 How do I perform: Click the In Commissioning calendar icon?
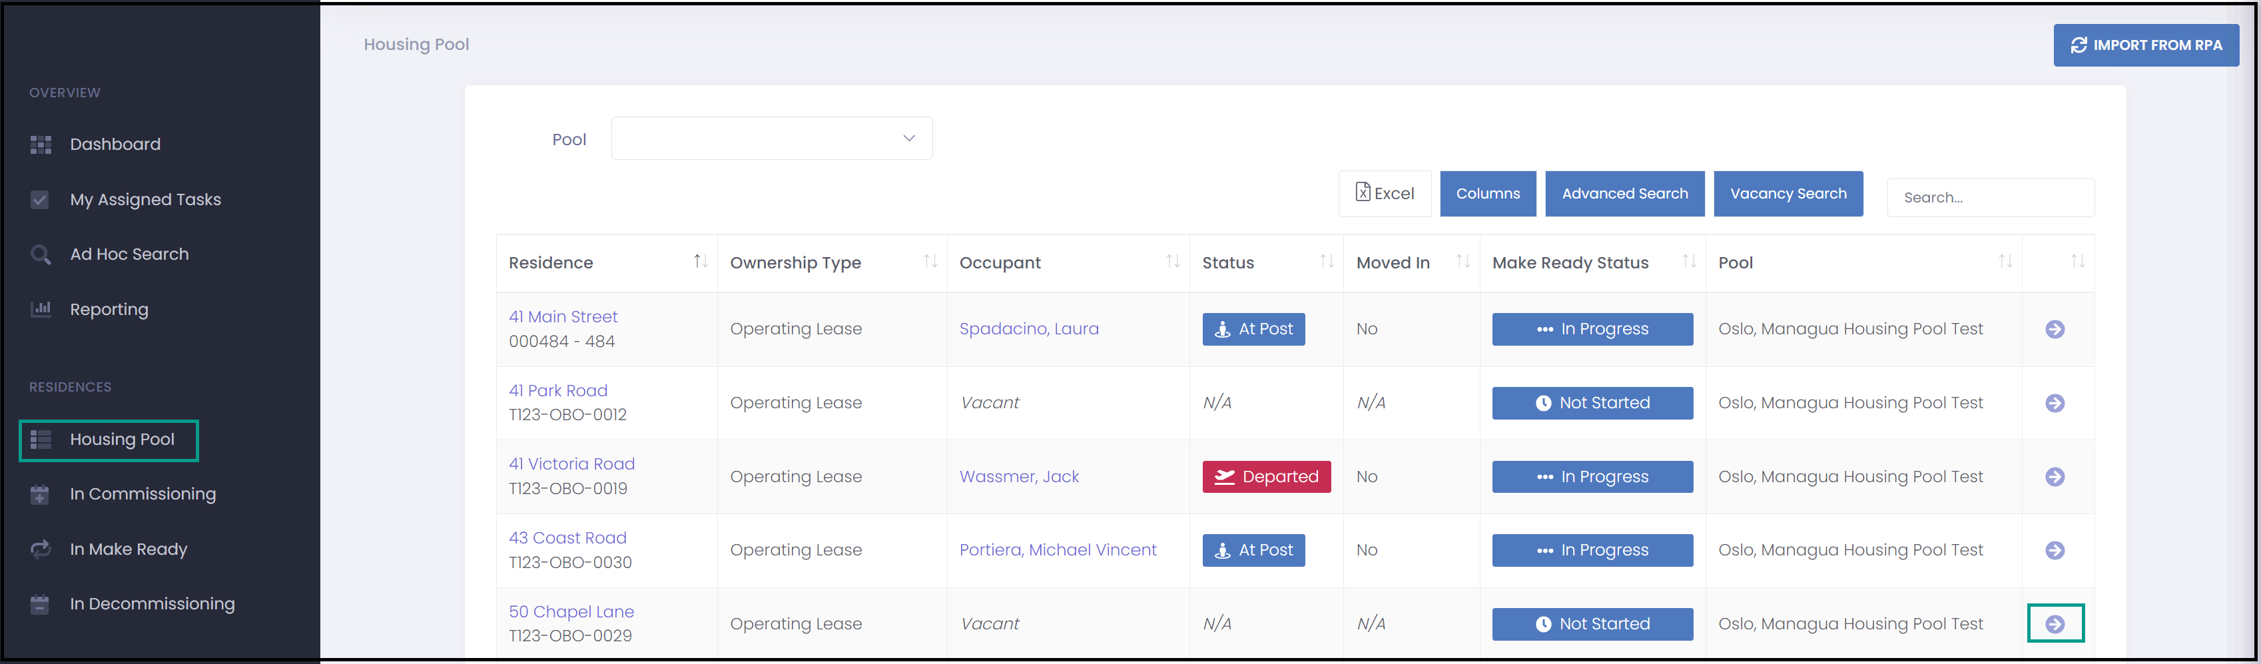pyautogui.click(x=39, y=494)
